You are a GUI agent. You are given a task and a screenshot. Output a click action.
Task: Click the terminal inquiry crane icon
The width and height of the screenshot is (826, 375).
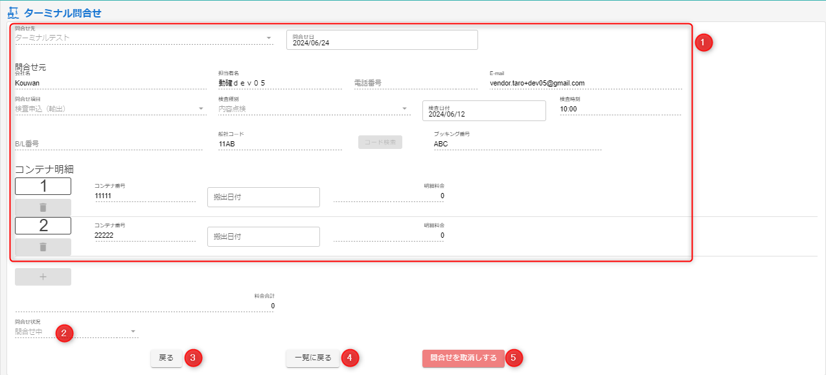pos(12,12)
